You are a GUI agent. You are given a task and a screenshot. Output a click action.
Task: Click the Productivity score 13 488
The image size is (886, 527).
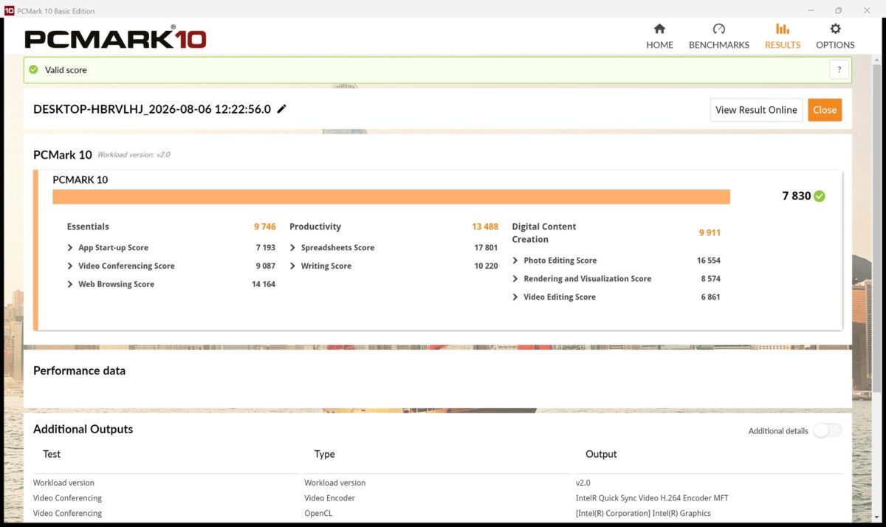485,227
